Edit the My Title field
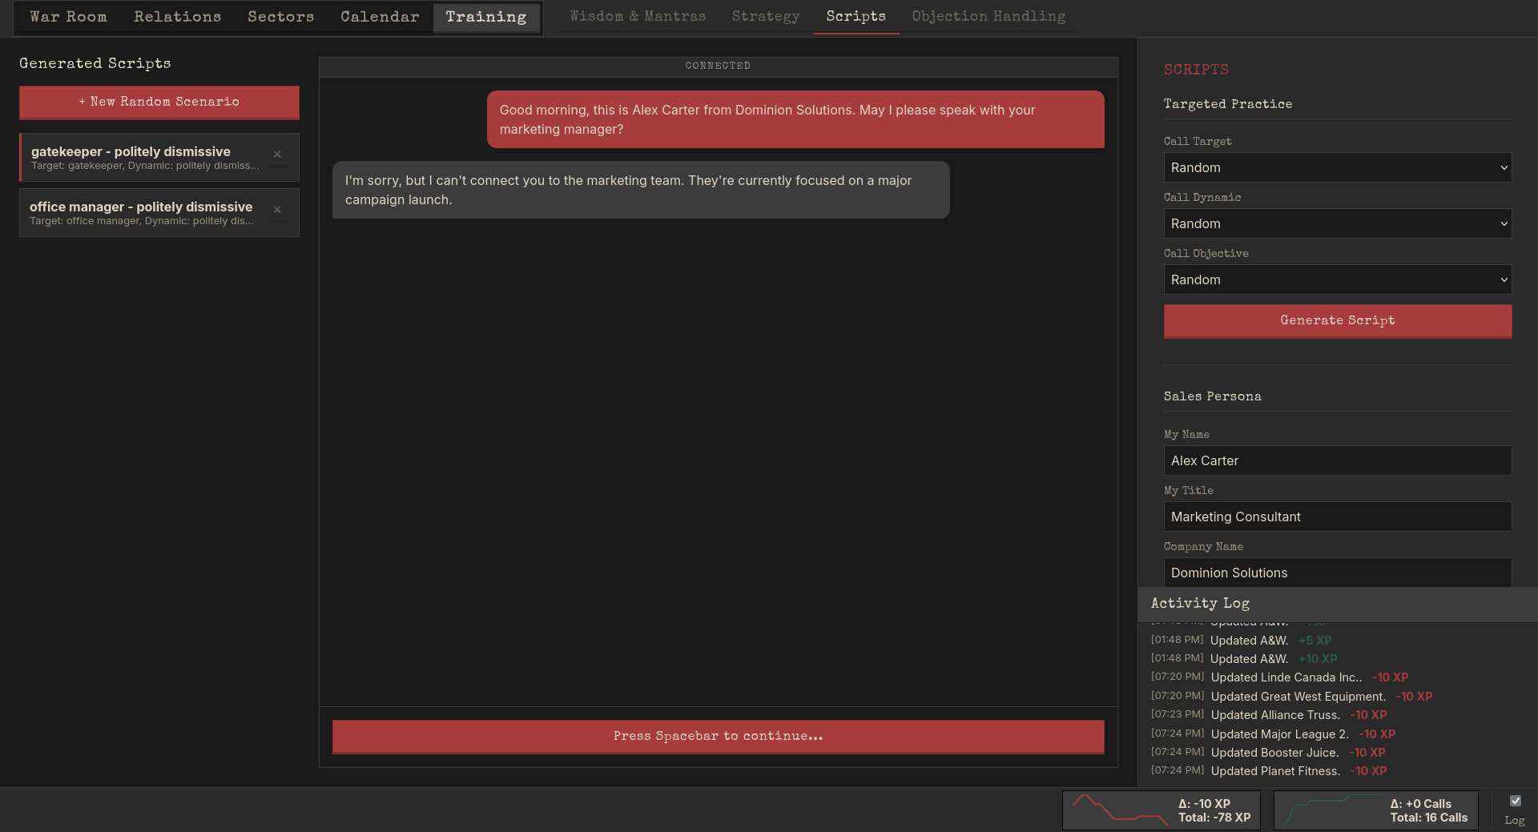The height and width of the screenshot is (832, 1538). pyautogui.click(x=1337, y=516)
